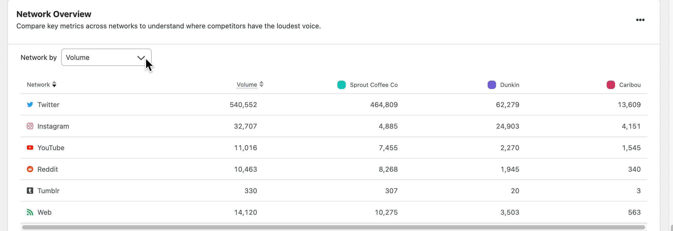The image size is (673, 231).
Task: Click Twitter Dunkin value 62,279
Action: 508,105
